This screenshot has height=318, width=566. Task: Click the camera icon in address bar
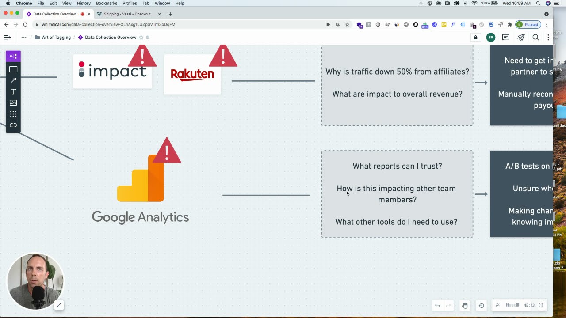tap(328, 24)
